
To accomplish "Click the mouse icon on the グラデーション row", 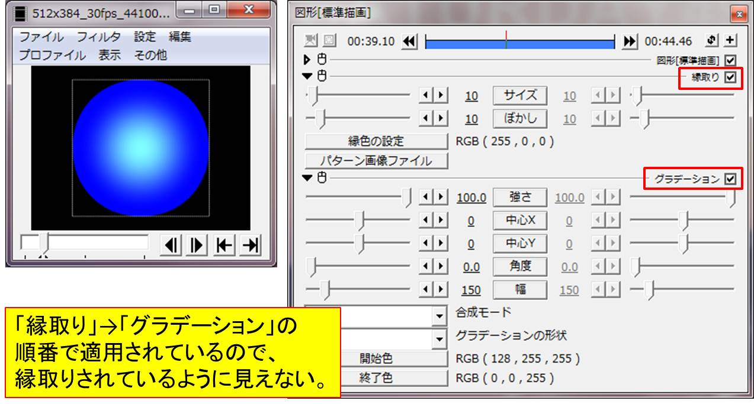I will click(x=322, y=177).
